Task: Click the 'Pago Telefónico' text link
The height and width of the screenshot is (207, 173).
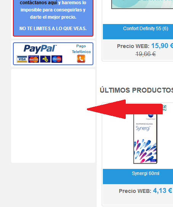Action: 81,49
